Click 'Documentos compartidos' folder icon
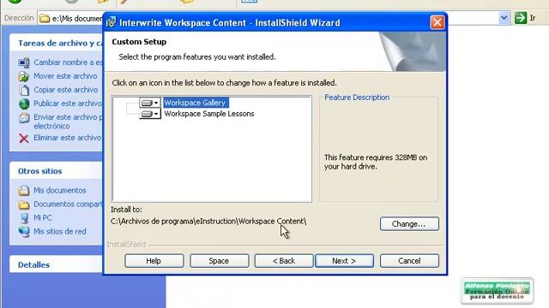The width and height of the screenshot is (549, 308). point(24,204)
